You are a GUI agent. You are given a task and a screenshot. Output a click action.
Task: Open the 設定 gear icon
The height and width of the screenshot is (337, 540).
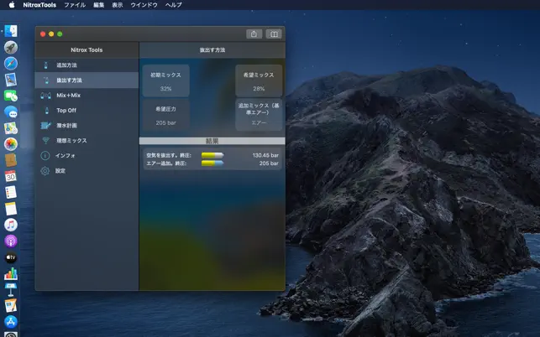coord(45,171)
